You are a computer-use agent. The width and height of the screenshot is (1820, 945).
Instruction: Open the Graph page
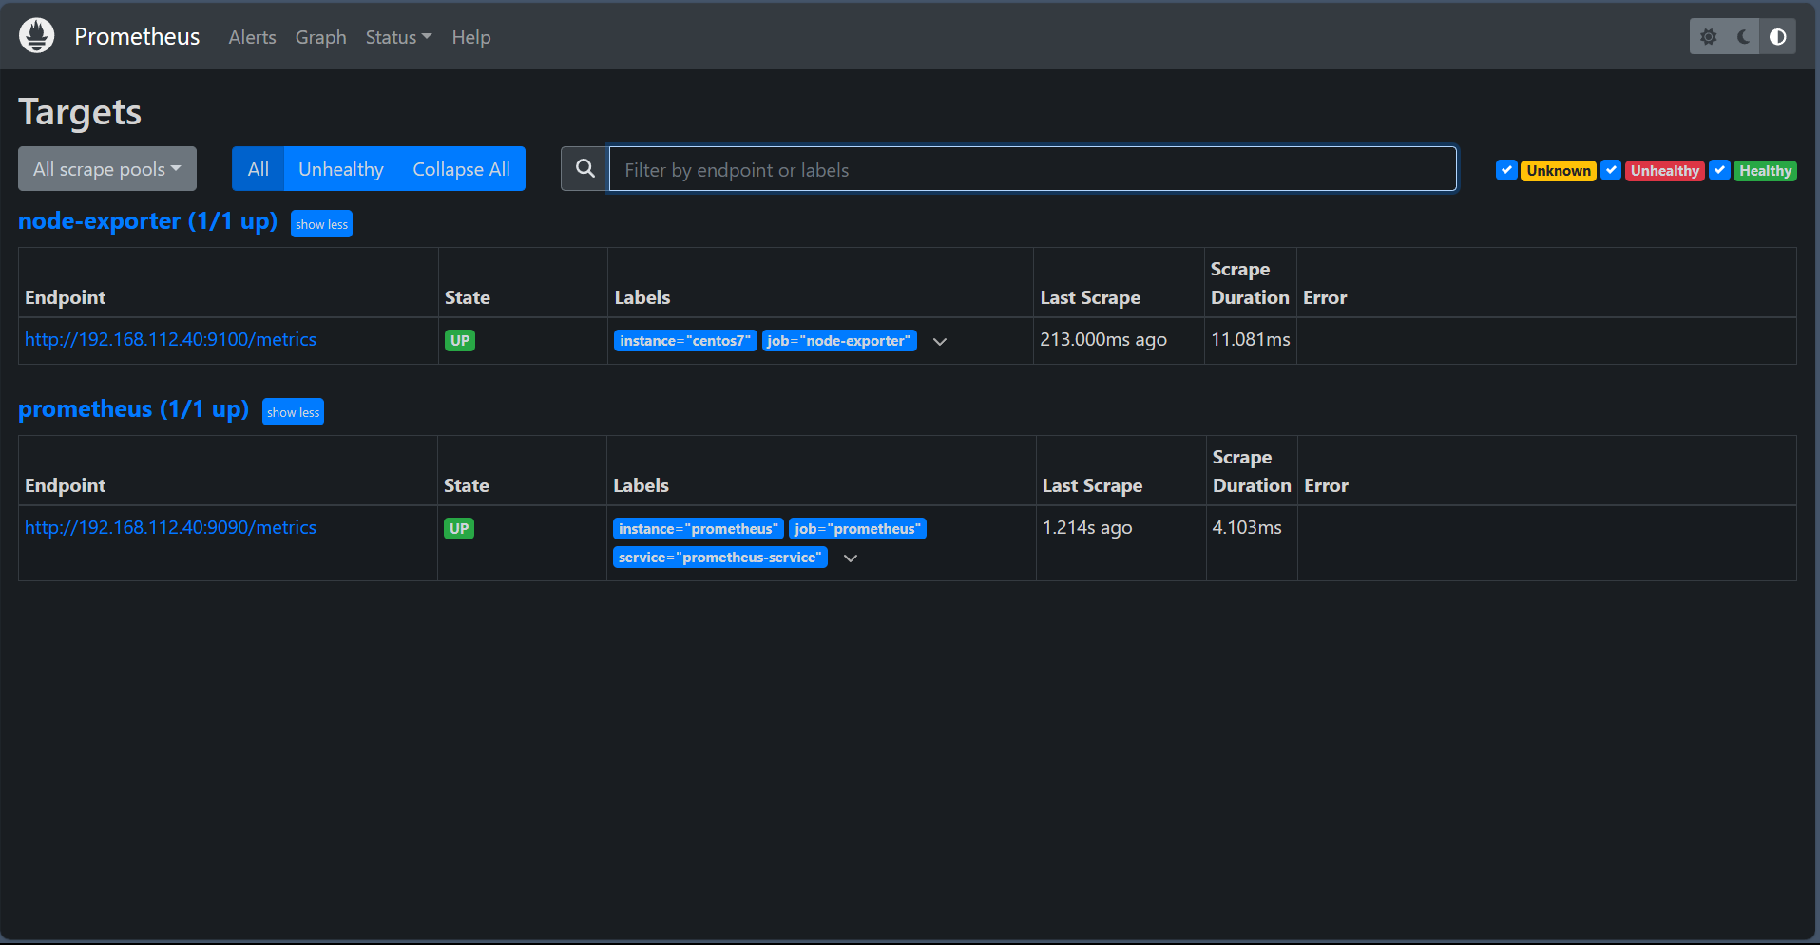pyautogui.click(x=320, y=37)
